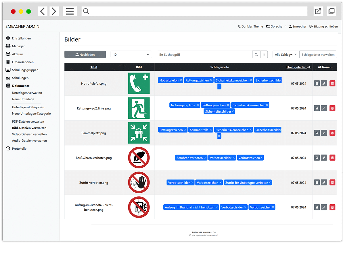This screenshot has height=258, width=345.
Task: Save the Notruftelefon.png row
Action: click(317, 83)
